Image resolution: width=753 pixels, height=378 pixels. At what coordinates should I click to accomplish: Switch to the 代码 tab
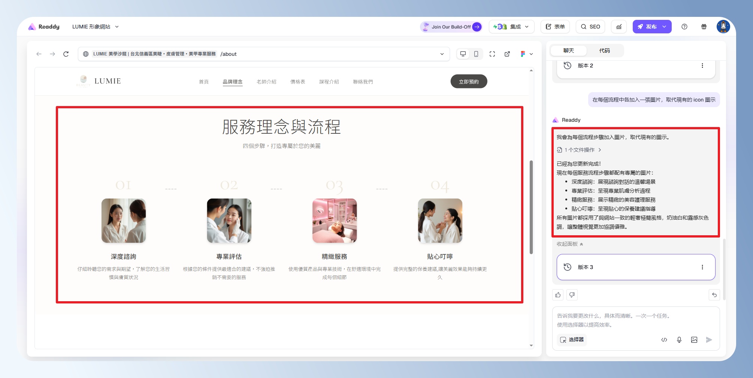604,51
